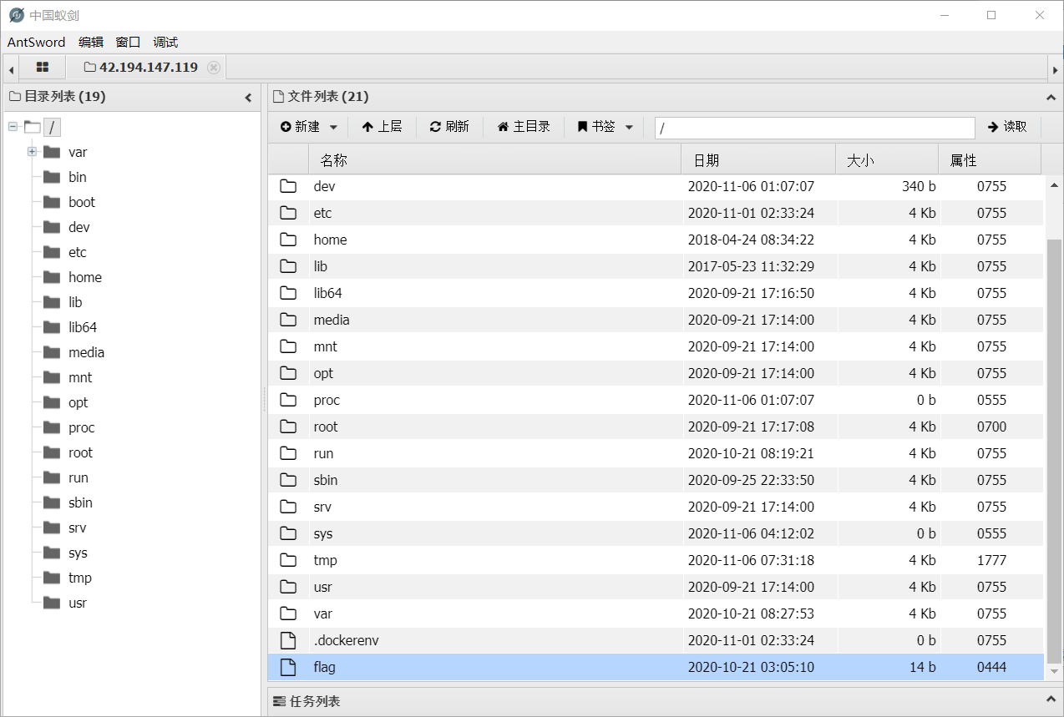This screenshot has height=717, width=1064.
Task: Select the root / folder in tree
Action: (52, 127)
